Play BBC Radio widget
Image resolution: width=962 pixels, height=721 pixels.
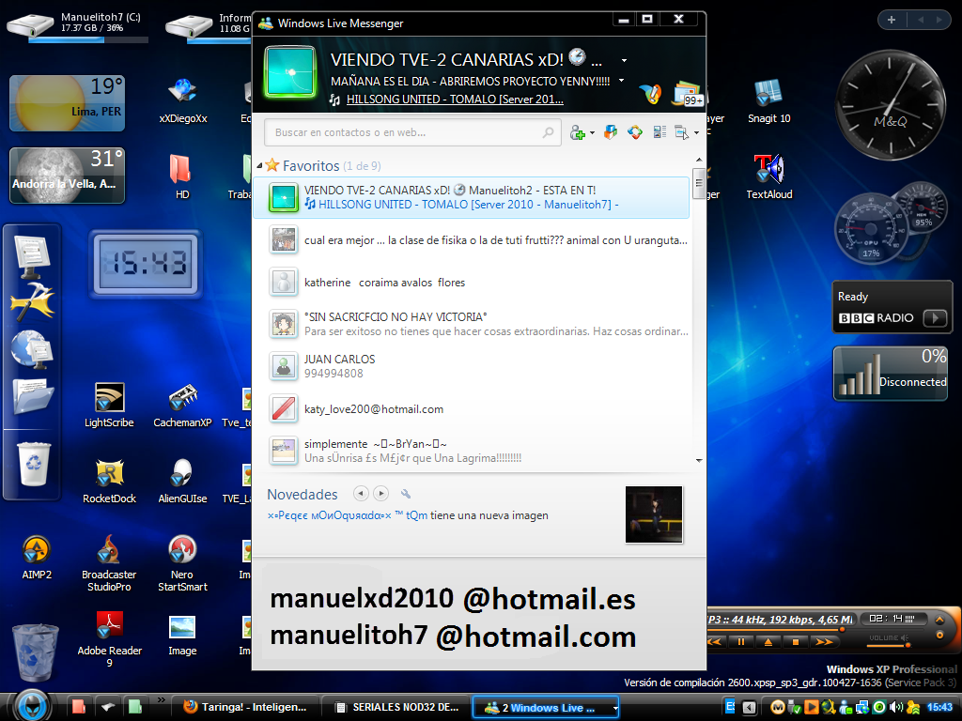coord(935,317)
